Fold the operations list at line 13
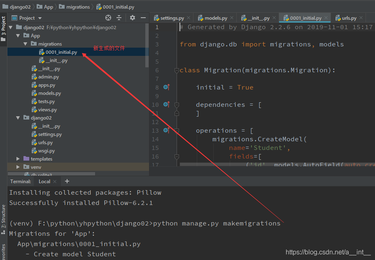Viewport: 375px width, 260px height. coord(177,131)
